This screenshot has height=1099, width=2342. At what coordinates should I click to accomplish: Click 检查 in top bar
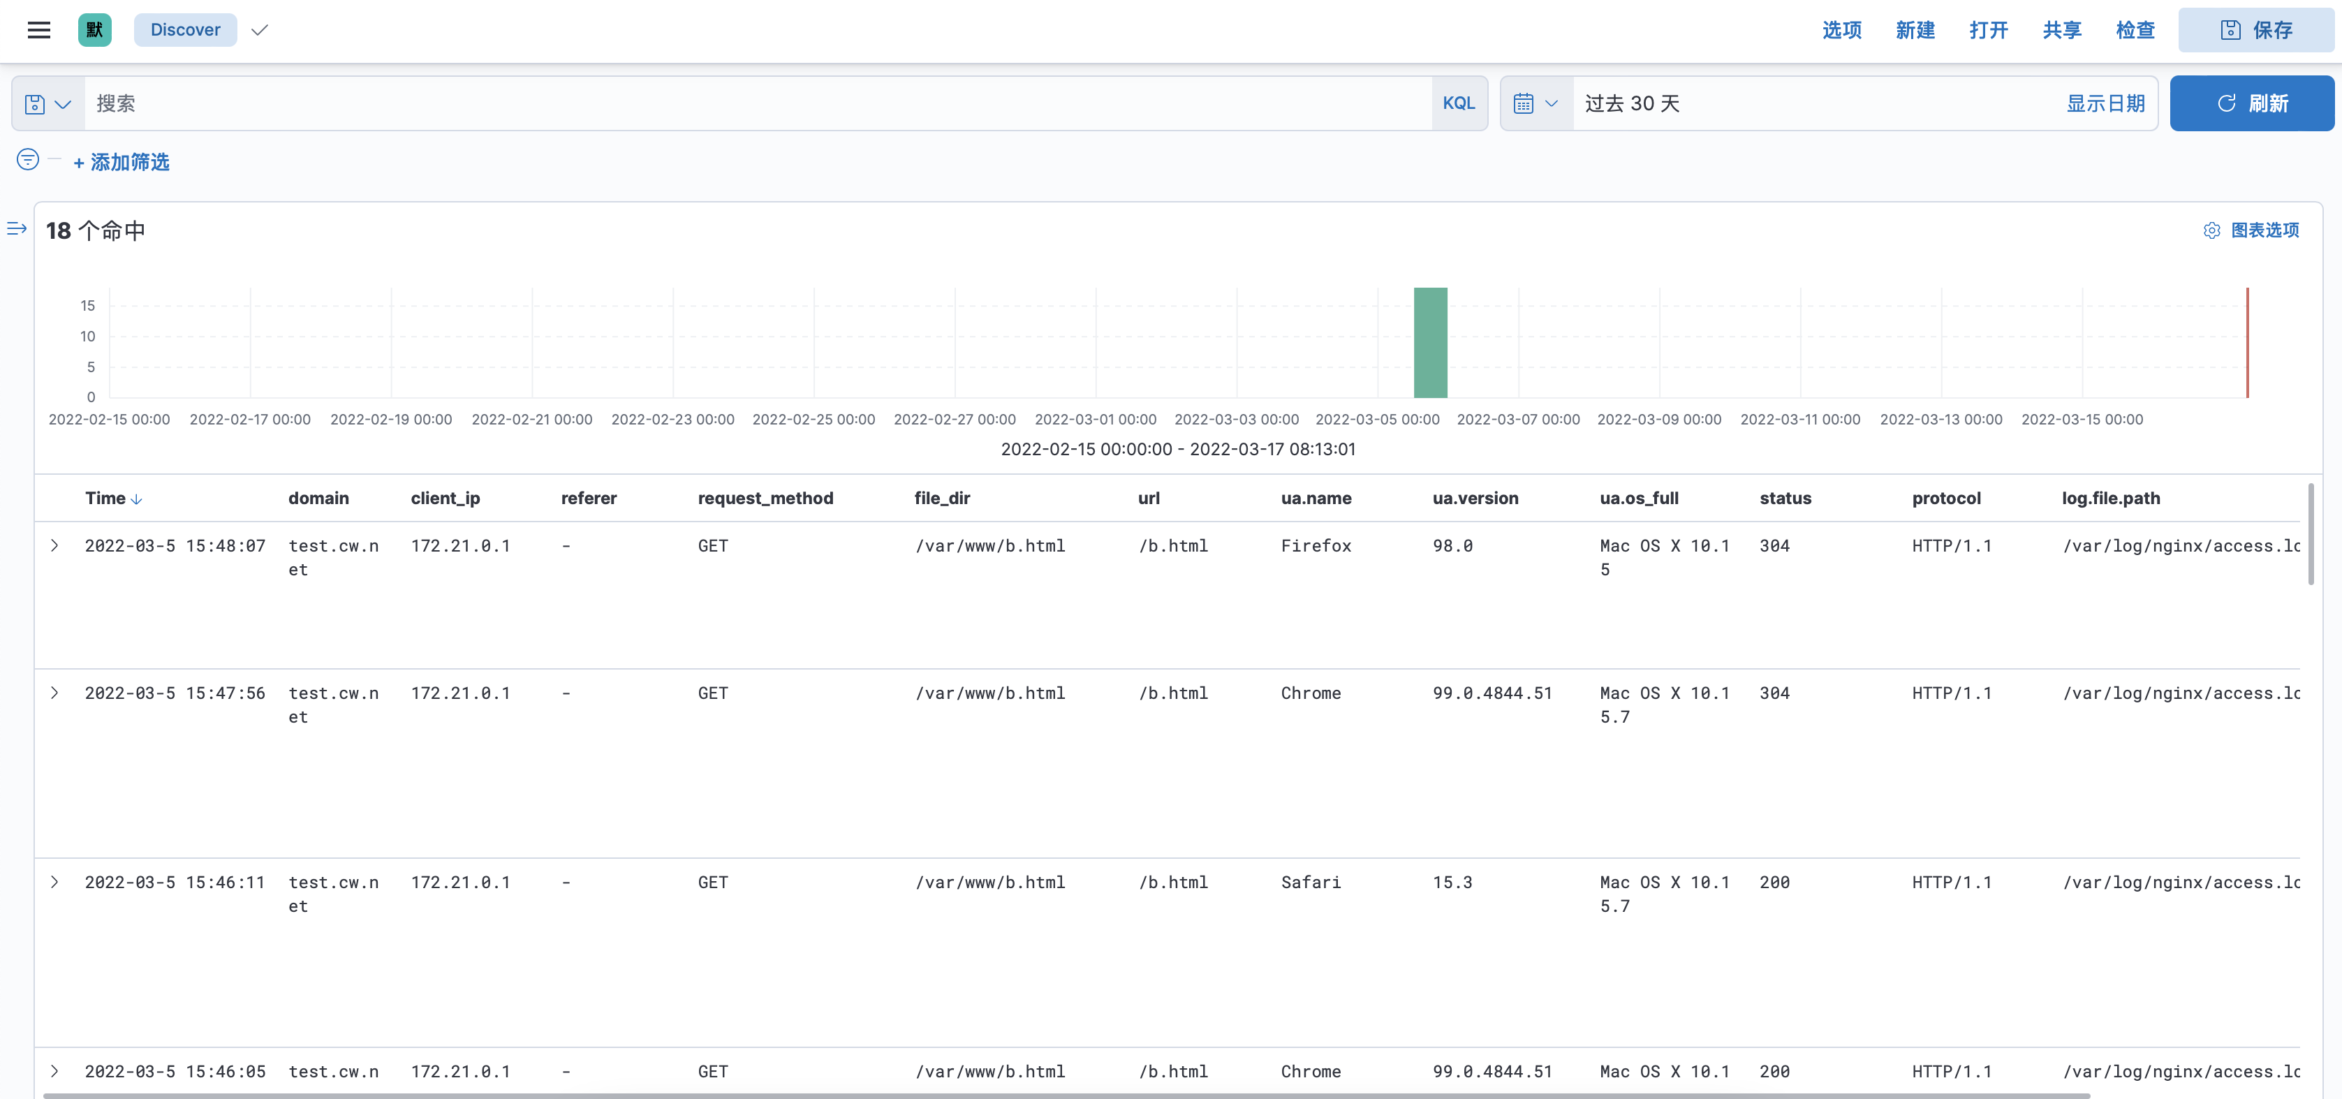click(2135, 30)
